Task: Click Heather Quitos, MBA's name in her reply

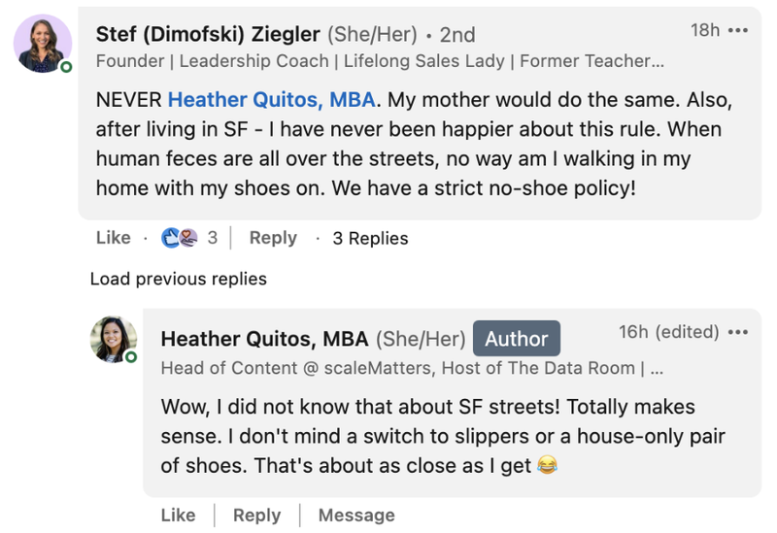Action: point(264,339)
